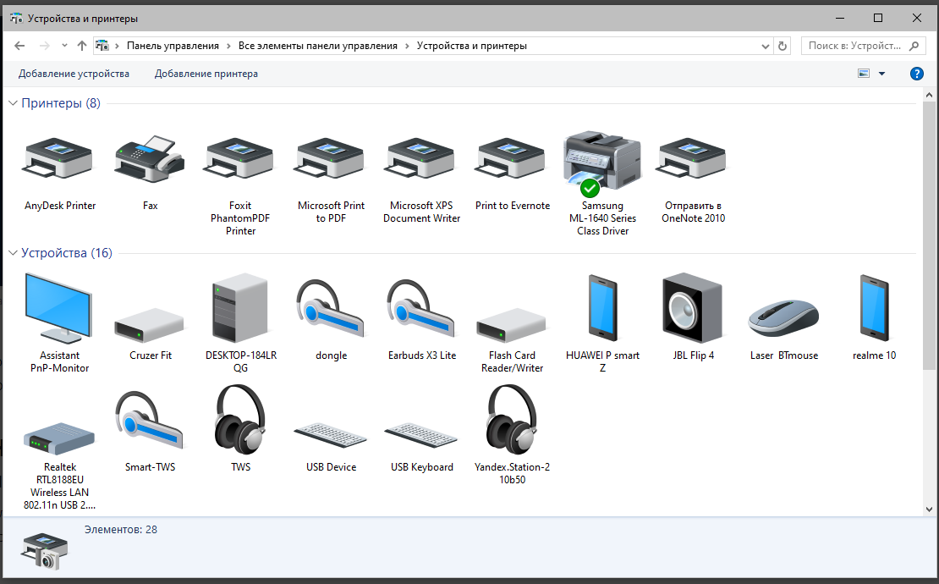This screenshot has width=939, height=584.
Task: Go up one level arrow
Action: coord(82,46)
